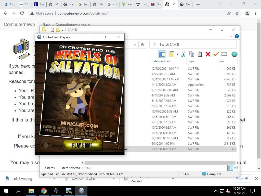Expand the New folder dropdown arrow
The height and width of the screenshot is (196, 261).
[177, 54]
